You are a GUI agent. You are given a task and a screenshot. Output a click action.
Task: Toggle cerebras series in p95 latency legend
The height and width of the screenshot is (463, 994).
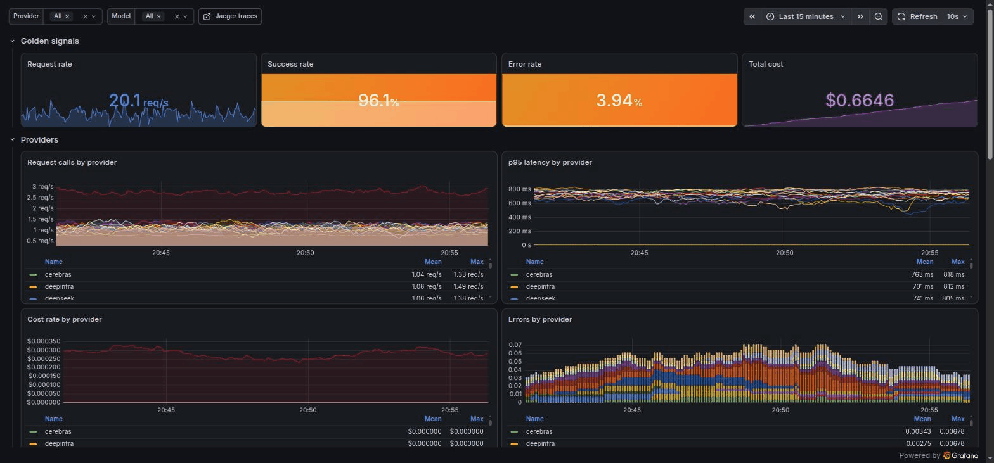click(x=539, y=274)
